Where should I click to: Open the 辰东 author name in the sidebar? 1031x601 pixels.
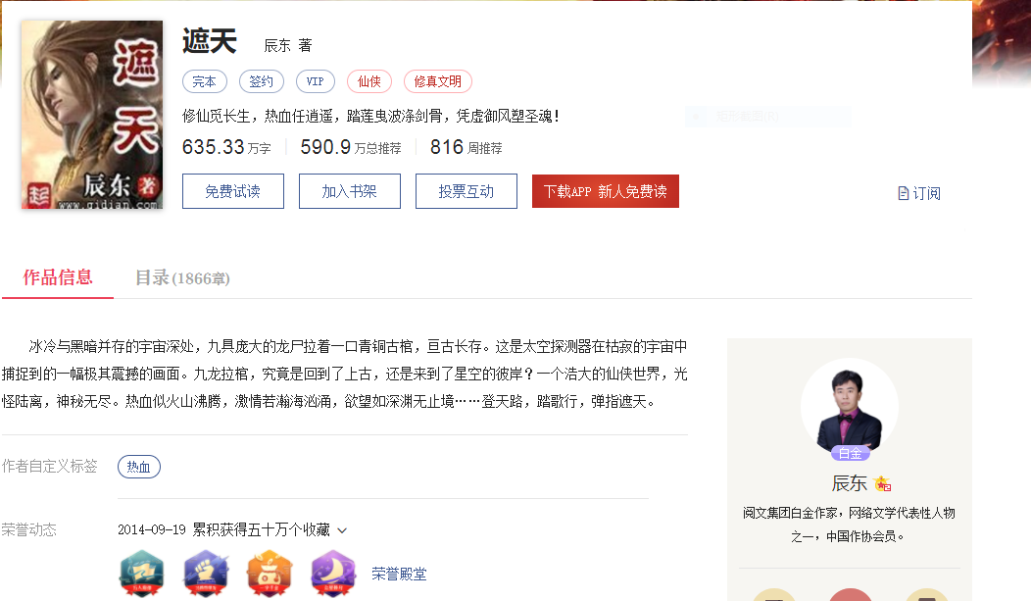(x=849, y=483)
